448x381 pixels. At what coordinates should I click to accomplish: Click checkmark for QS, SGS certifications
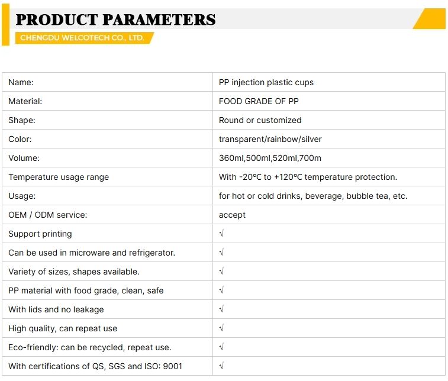point(221,366)
